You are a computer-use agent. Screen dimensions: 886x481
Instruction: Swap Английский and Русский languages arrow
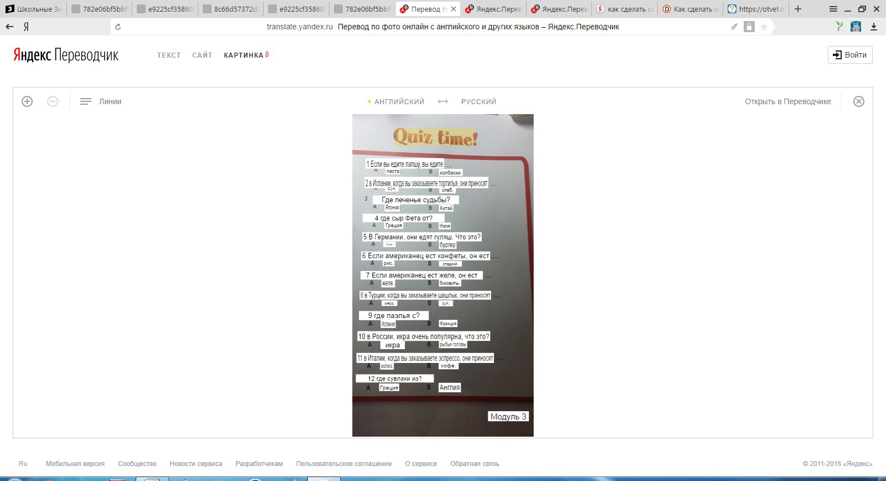click(443, 101)
